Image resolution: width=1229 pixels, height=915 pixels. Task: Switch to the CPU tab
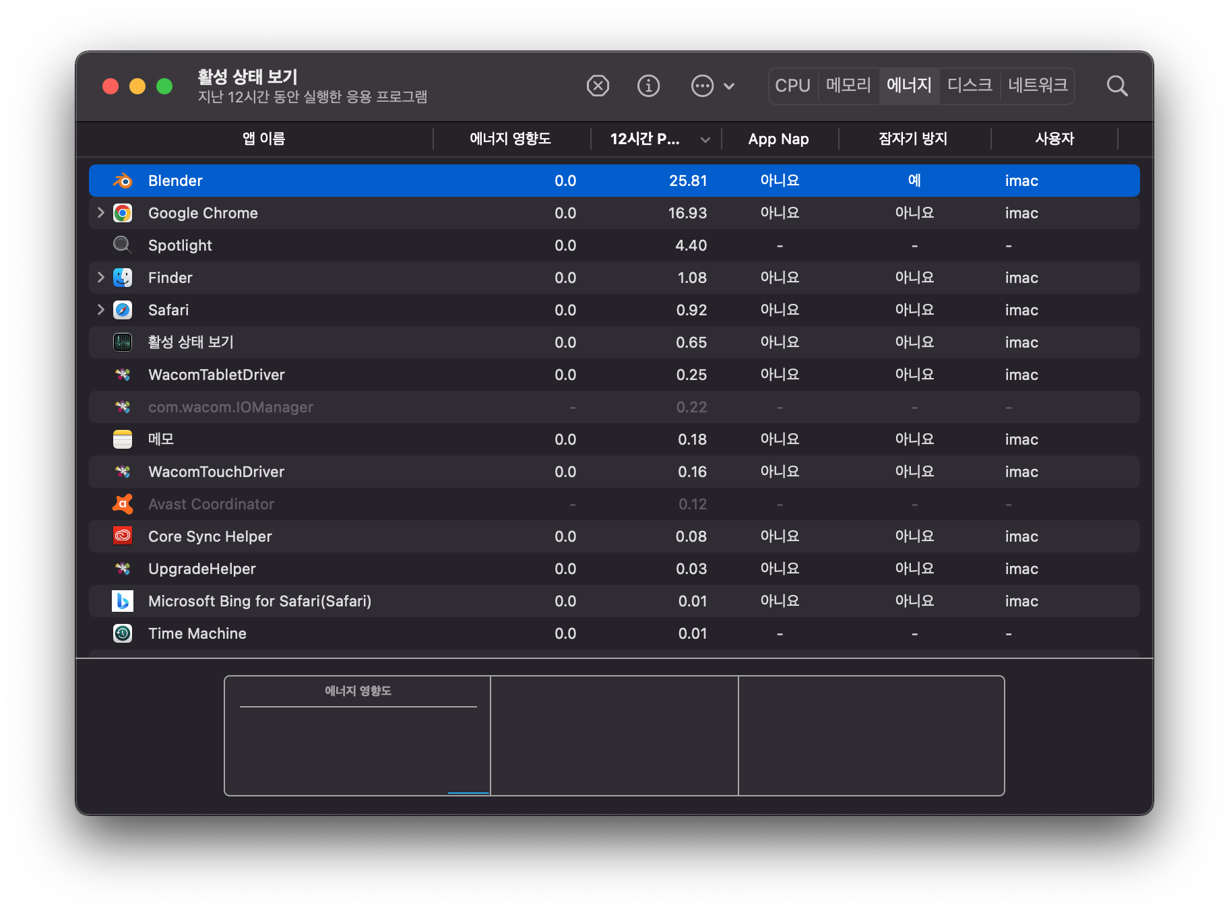coord(792,86)
